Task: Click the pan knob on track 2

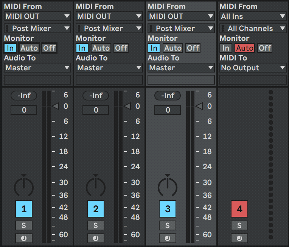Action: [96, 186]
